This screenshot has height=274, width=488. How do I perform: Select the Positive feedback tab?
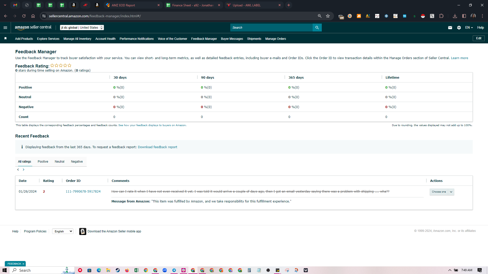click(43, 162)
